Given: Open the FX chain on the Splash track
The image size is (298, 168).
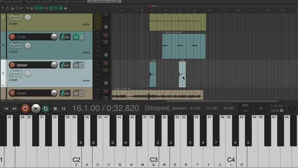Looking at the screenshot, I should click(x=76, y=65).
